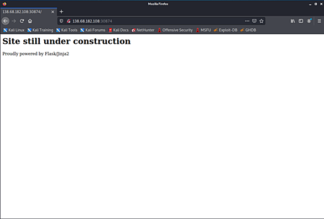Image resolution: width=324 pixels, height=219 pixels.
Task: Reload the current page
Action: tap(22, 21)
